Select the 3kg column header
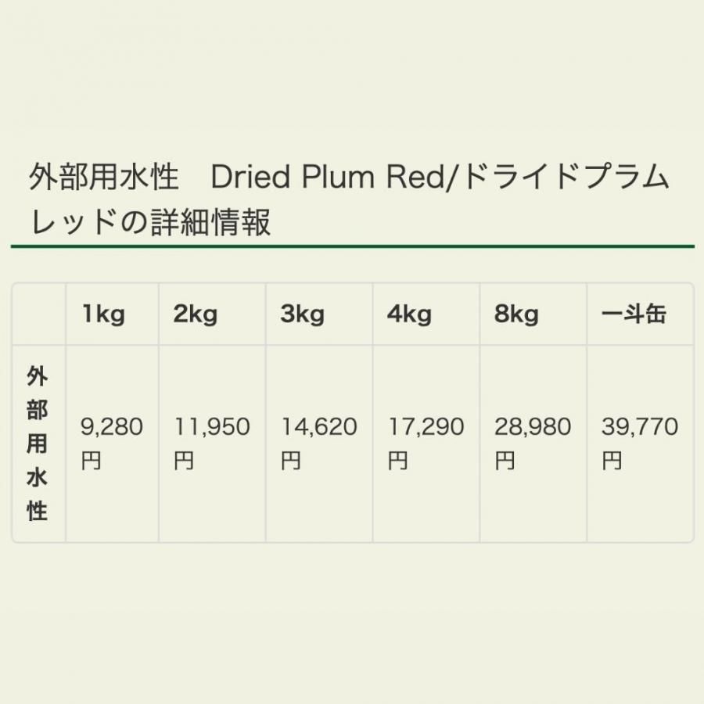This screenshot has height=704, width=704. [x=319, y=314]
